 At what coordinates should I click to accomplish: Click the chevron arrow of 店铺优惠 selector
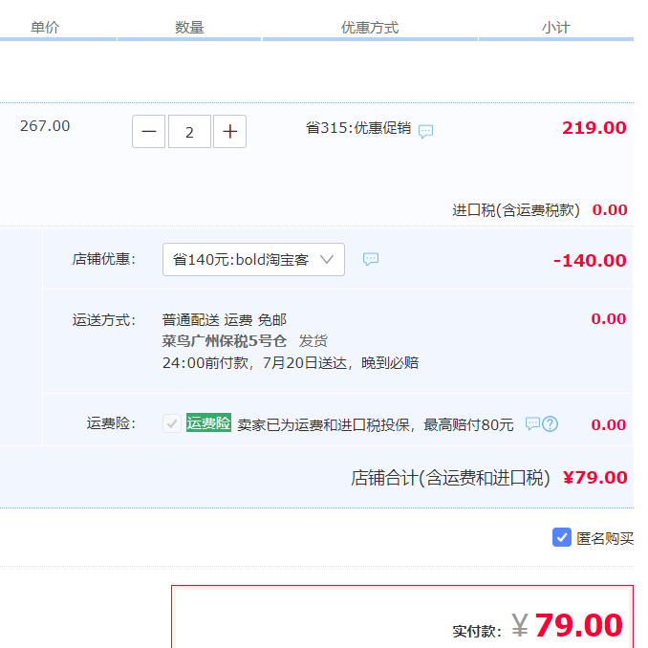tap(328, 259)
